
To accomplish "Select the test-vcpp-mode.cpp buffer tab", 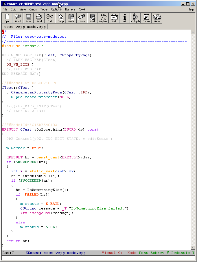I will tap(25, 27).
